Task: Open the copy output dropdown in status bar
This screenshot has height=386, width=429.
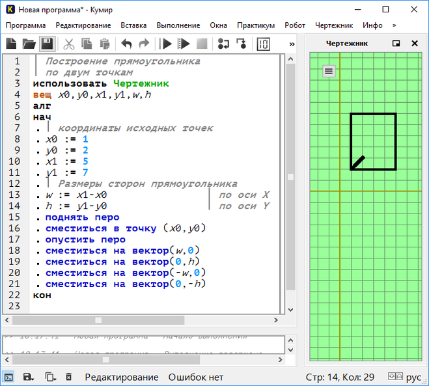Action: point(49,377)
